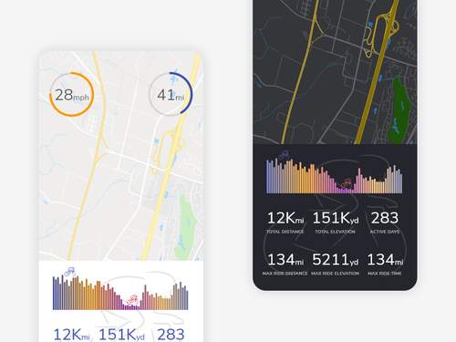Viewport: 456px width, 342px height.
Task: Select the blue cyclist icon on light chart
Action: tap(70, 272)
